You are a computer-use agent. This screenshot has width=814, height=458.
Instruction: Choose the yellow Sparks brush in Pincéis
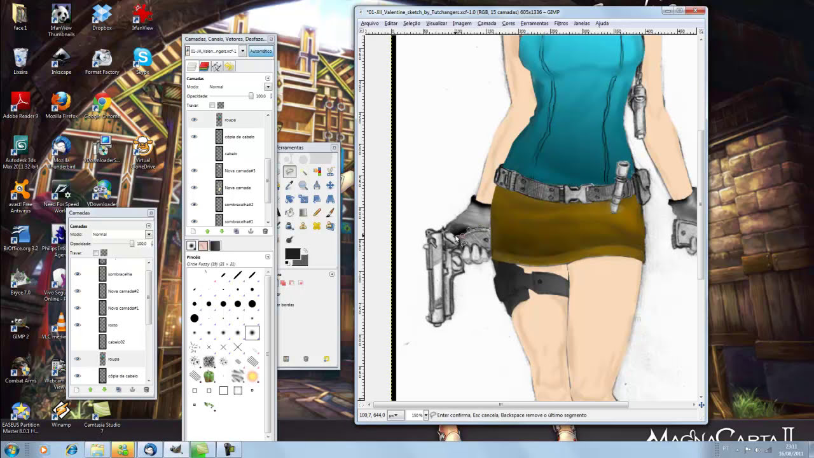[x=252, y=377]
